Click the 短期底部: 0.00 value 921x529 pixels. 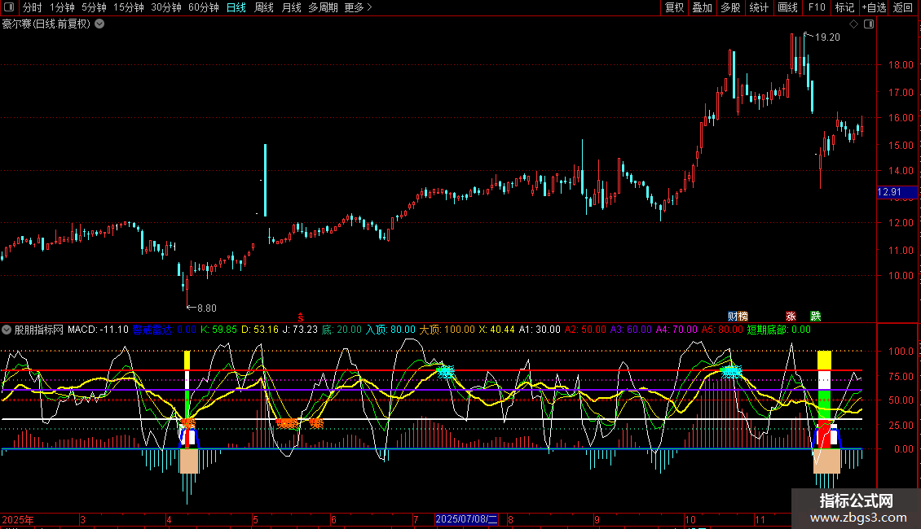(x=779, y=330)
